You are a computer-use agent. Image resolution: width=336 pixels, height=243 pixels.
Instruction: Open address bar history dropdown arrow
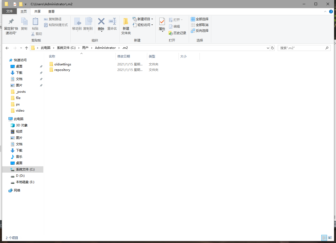tap(268, 48)
